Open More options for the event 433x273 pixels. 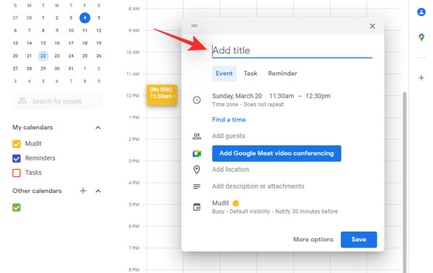313,240
